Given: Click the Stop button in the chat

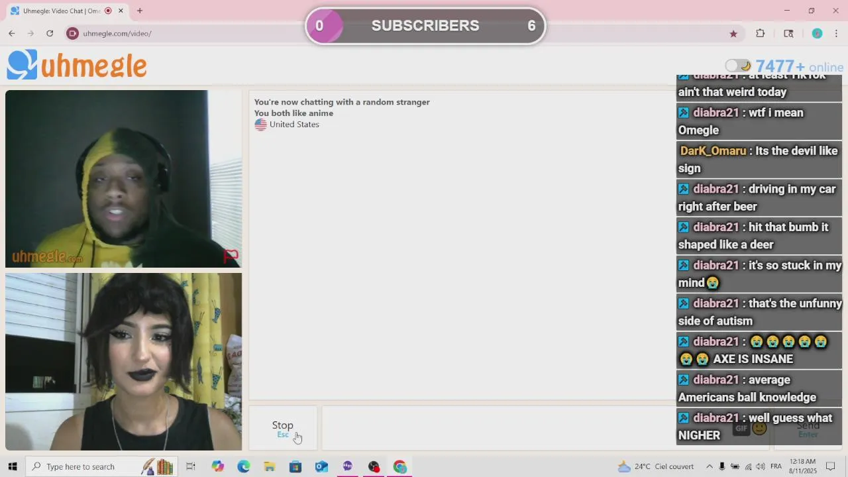Looking at the screenshot, I should (283, 428).
